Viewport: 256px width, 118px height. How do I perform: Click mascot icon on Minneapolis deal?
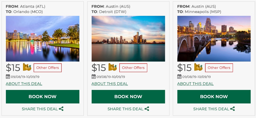(199, 67)
